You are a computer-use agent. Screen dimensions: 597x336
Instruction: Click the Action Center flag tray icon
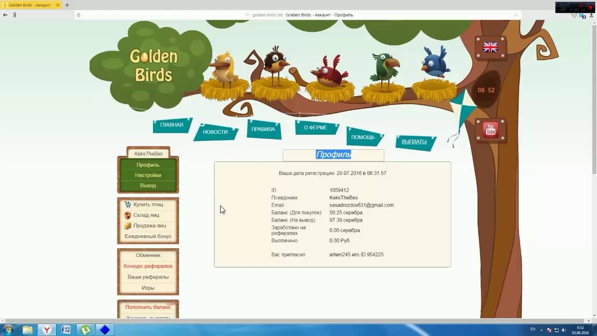coord(549,330)
